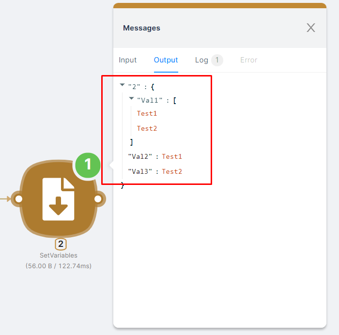Open the Log tab
This screenshot has width=339, height=335.
point(201,60)
